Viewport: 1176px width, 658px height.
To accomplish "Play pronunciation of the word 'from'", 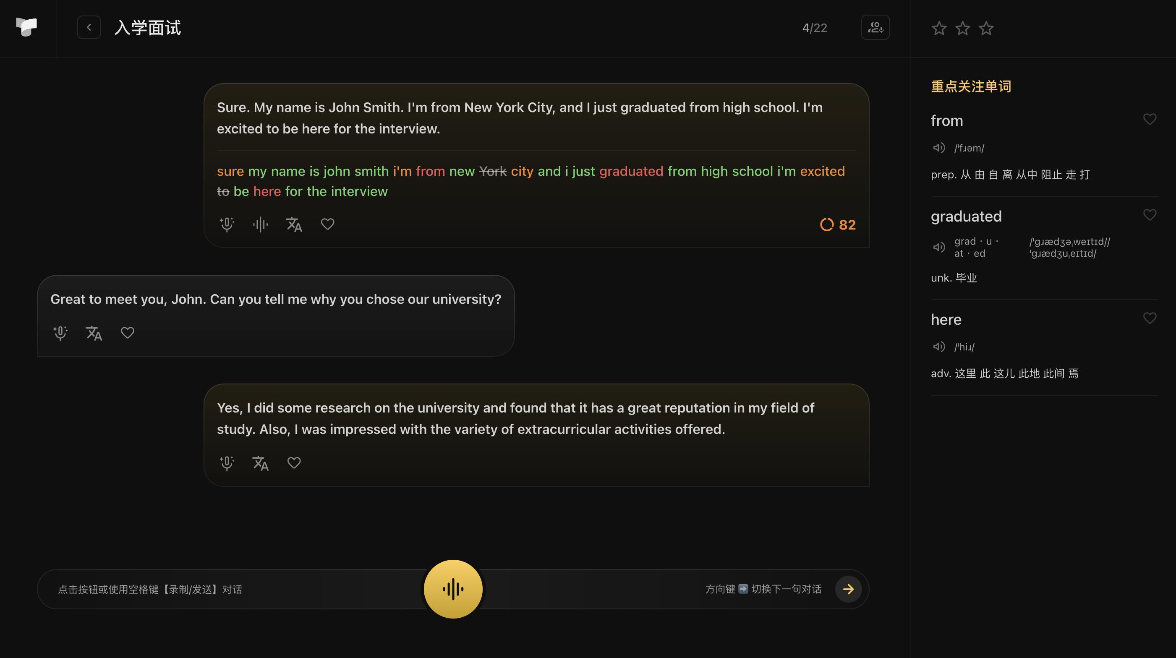I will pos(938,148).
